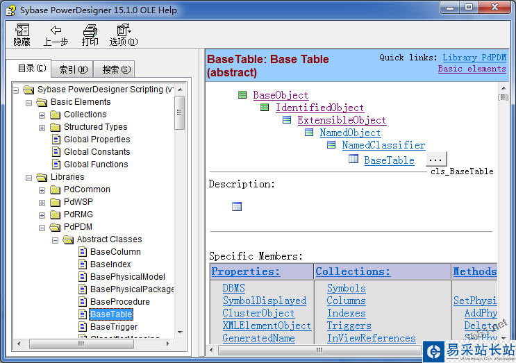The image size is (516, 363).
Task: Collapse the Libraries tree node
Action: [x=28, y=178]
